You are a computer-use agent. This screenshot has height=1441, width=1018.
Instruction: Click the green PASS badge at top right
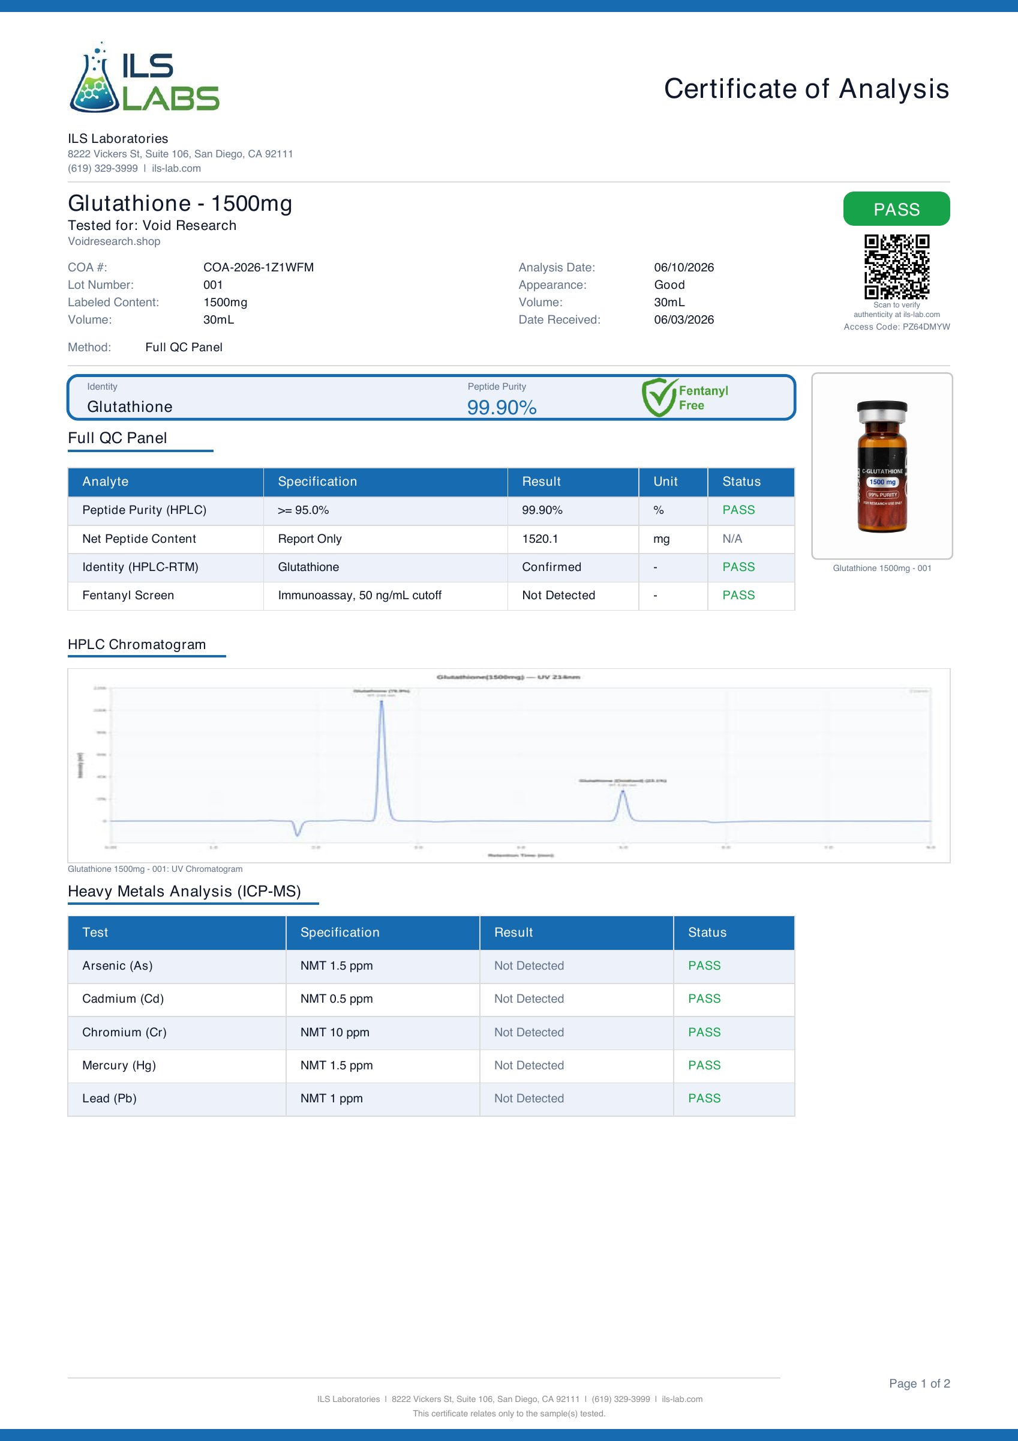896,209
